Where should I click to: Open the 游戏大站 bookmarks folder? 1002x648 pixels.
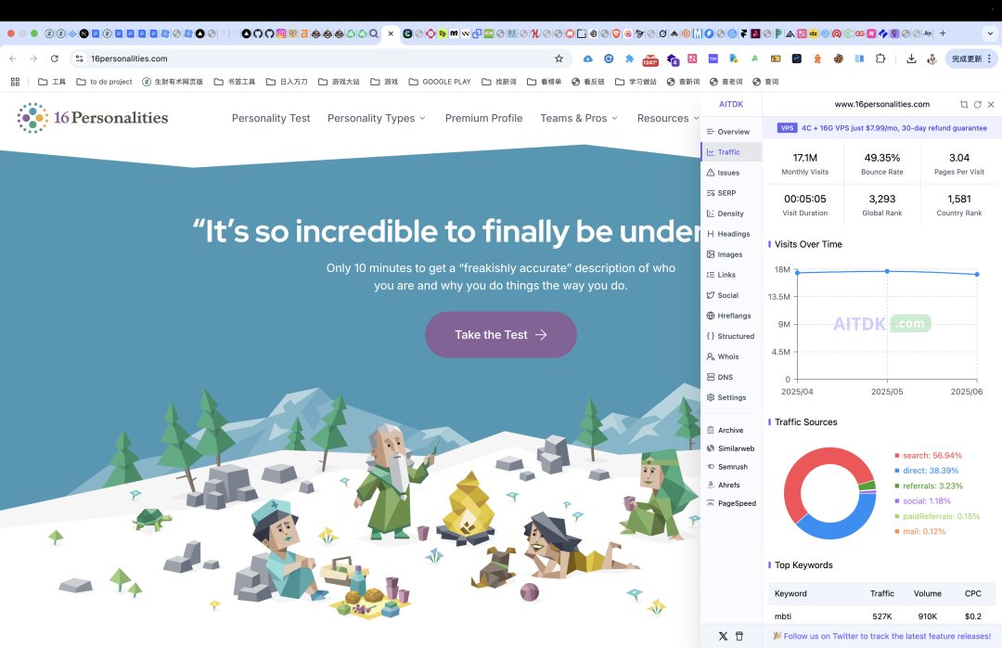point(339,82)
